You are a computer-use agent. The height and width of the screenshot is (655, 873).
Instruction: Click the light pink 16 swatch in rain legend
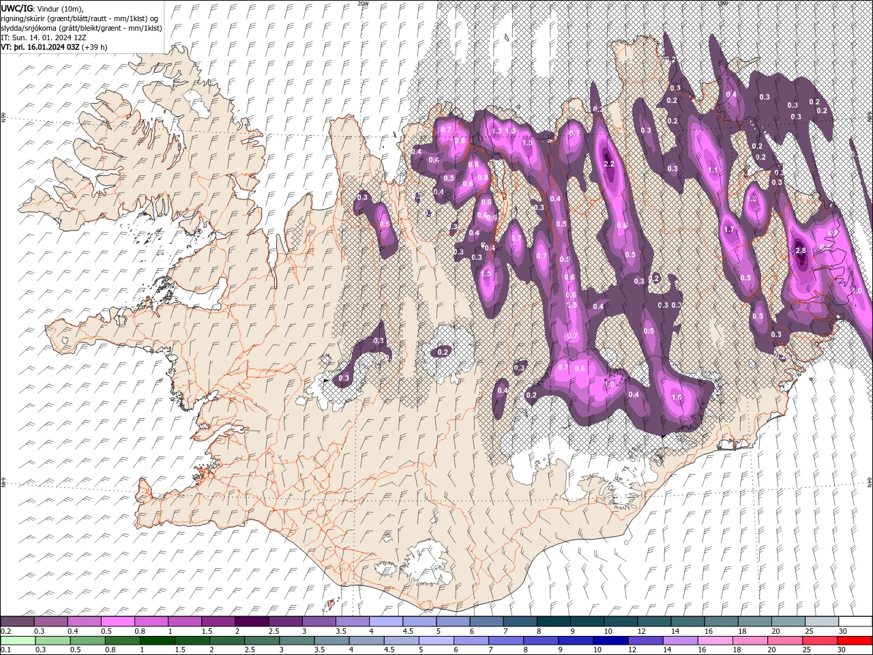click(x=715, y=641)
